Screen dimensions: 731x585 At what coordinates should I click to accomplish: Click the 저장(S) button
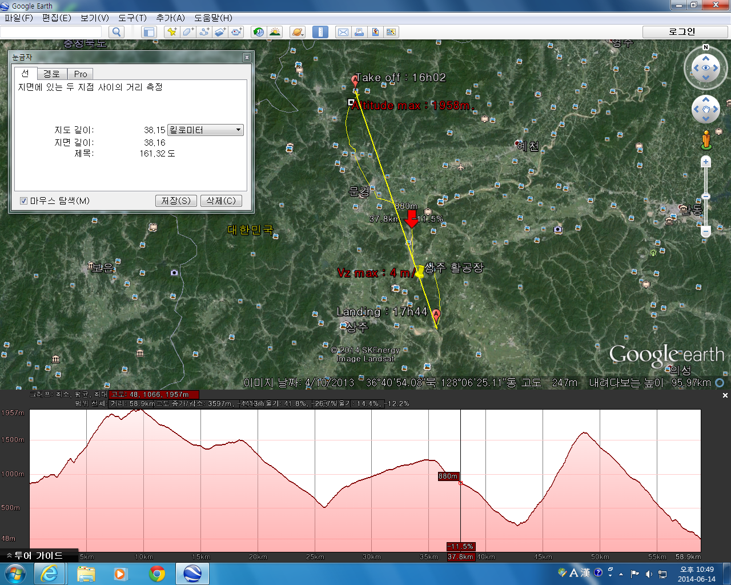pyautogui.click(x=176, y=201)
